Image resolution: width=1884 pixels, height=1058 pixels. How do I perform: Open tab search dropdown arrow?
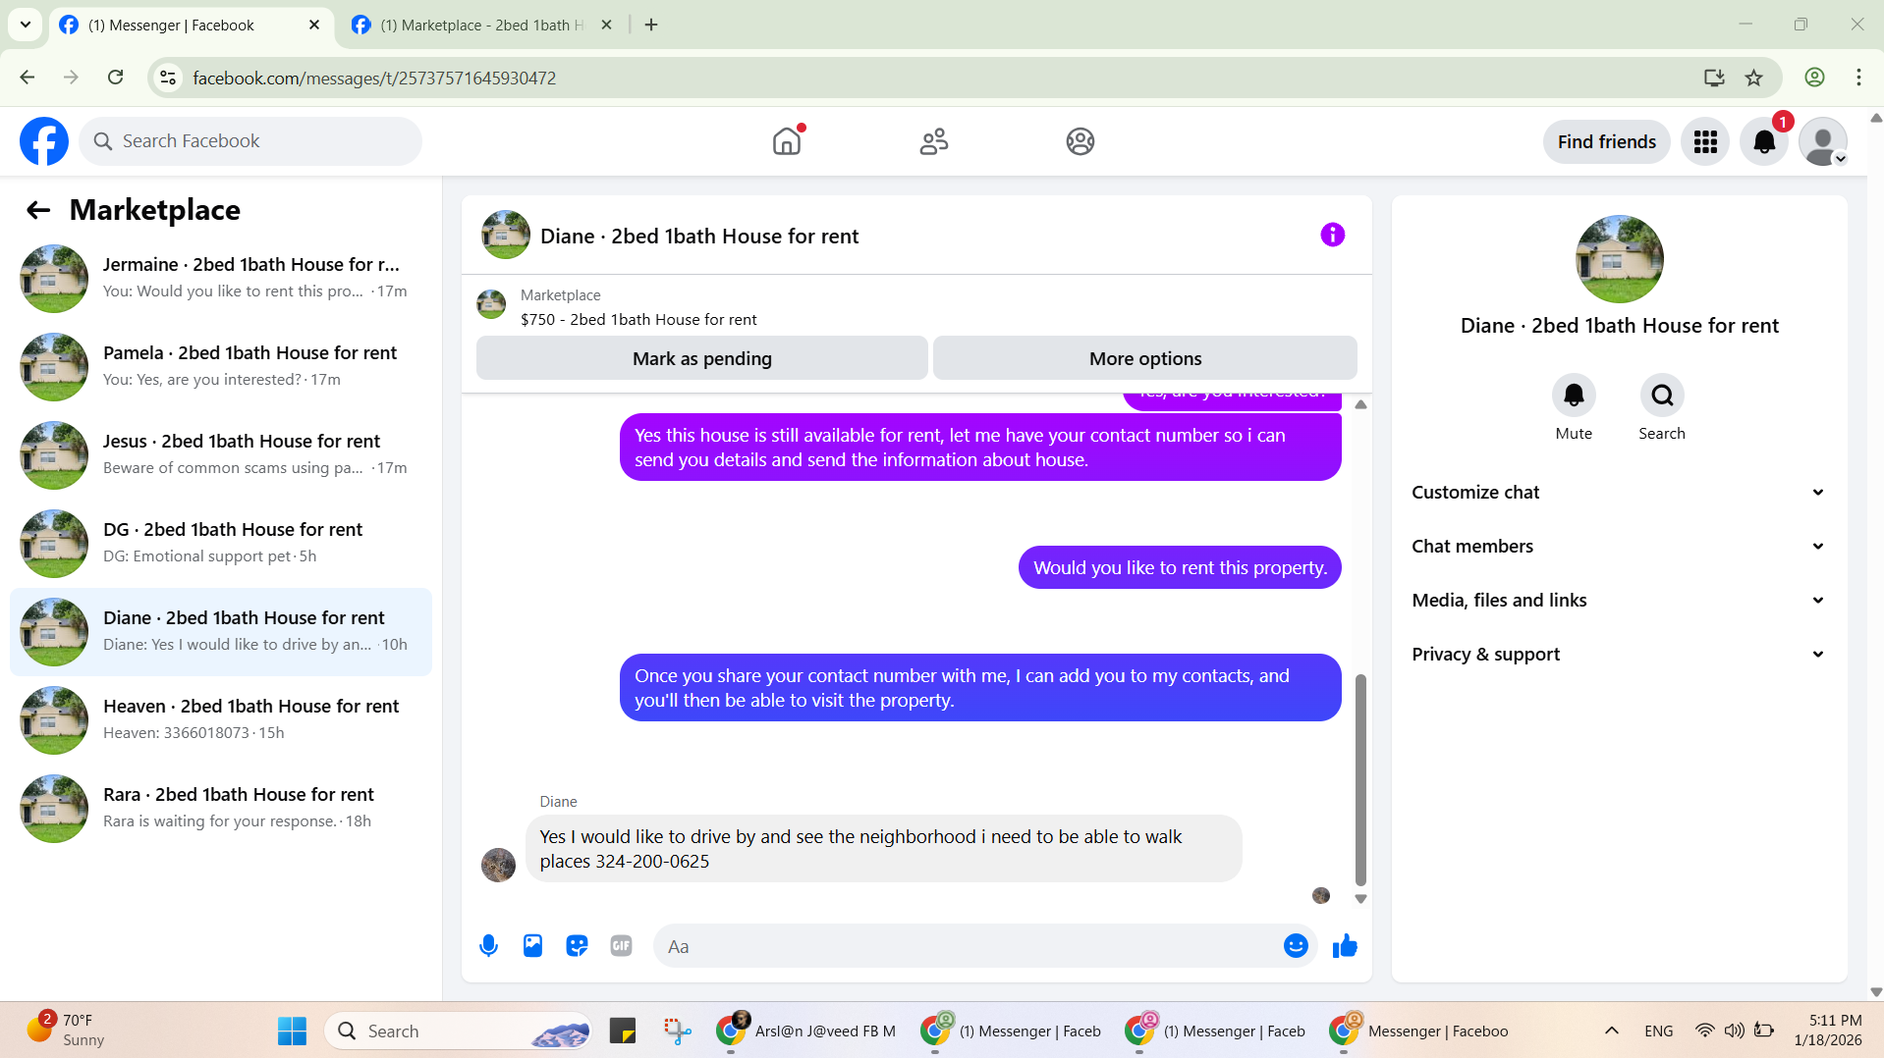[x=26, y=25]
